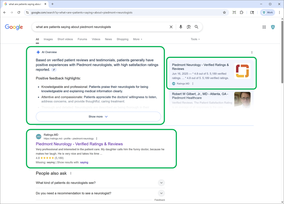Click Robert W Gilbert doctor photo thumbnail
Screen dimensions: 284x204
coord(242,100)
